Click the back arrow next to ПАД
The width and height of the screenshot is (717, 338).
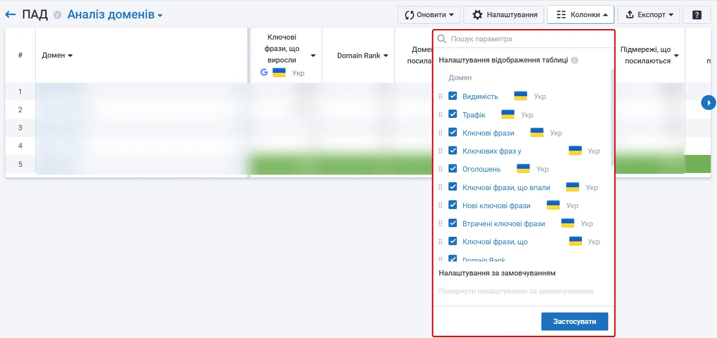click(x=11, y=15)
